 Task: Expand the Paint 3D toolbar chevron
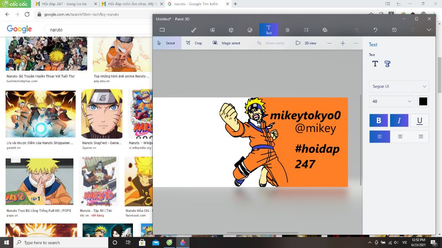coord(429,30)
